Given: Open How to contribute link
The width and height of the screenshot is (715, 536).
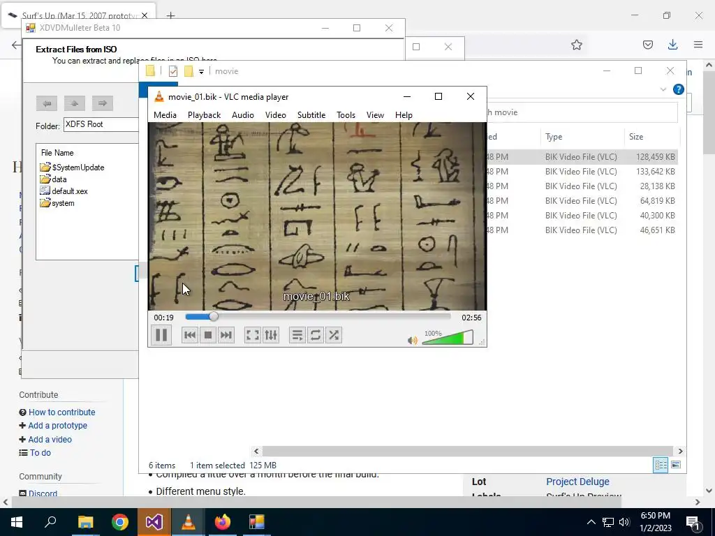Looking at the screenshot, I should [x=62, y=412].
